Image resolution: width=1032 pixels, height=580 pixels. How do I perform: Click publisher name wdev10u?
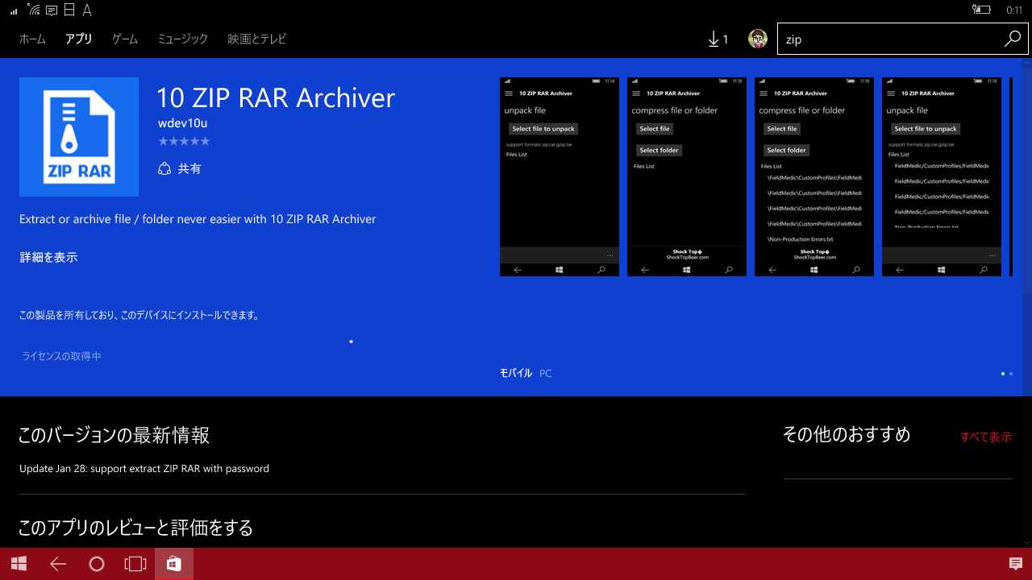pyautogui.click(x=182, y=123)
